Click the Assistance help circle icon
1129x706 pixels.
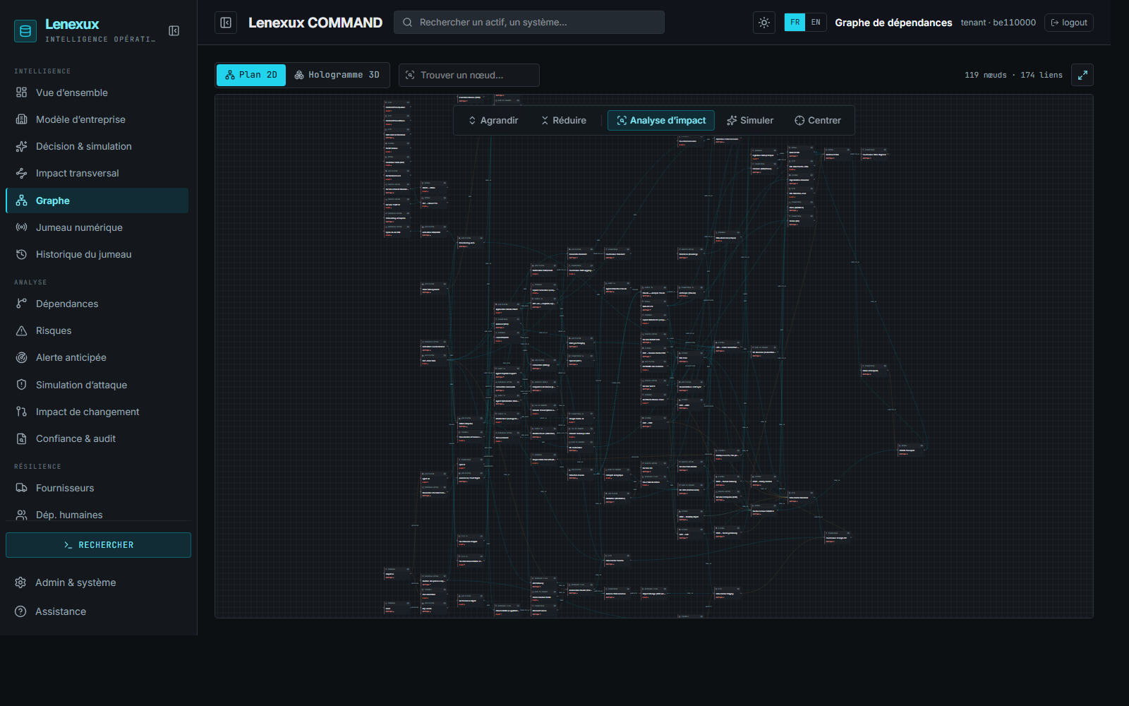21,611
